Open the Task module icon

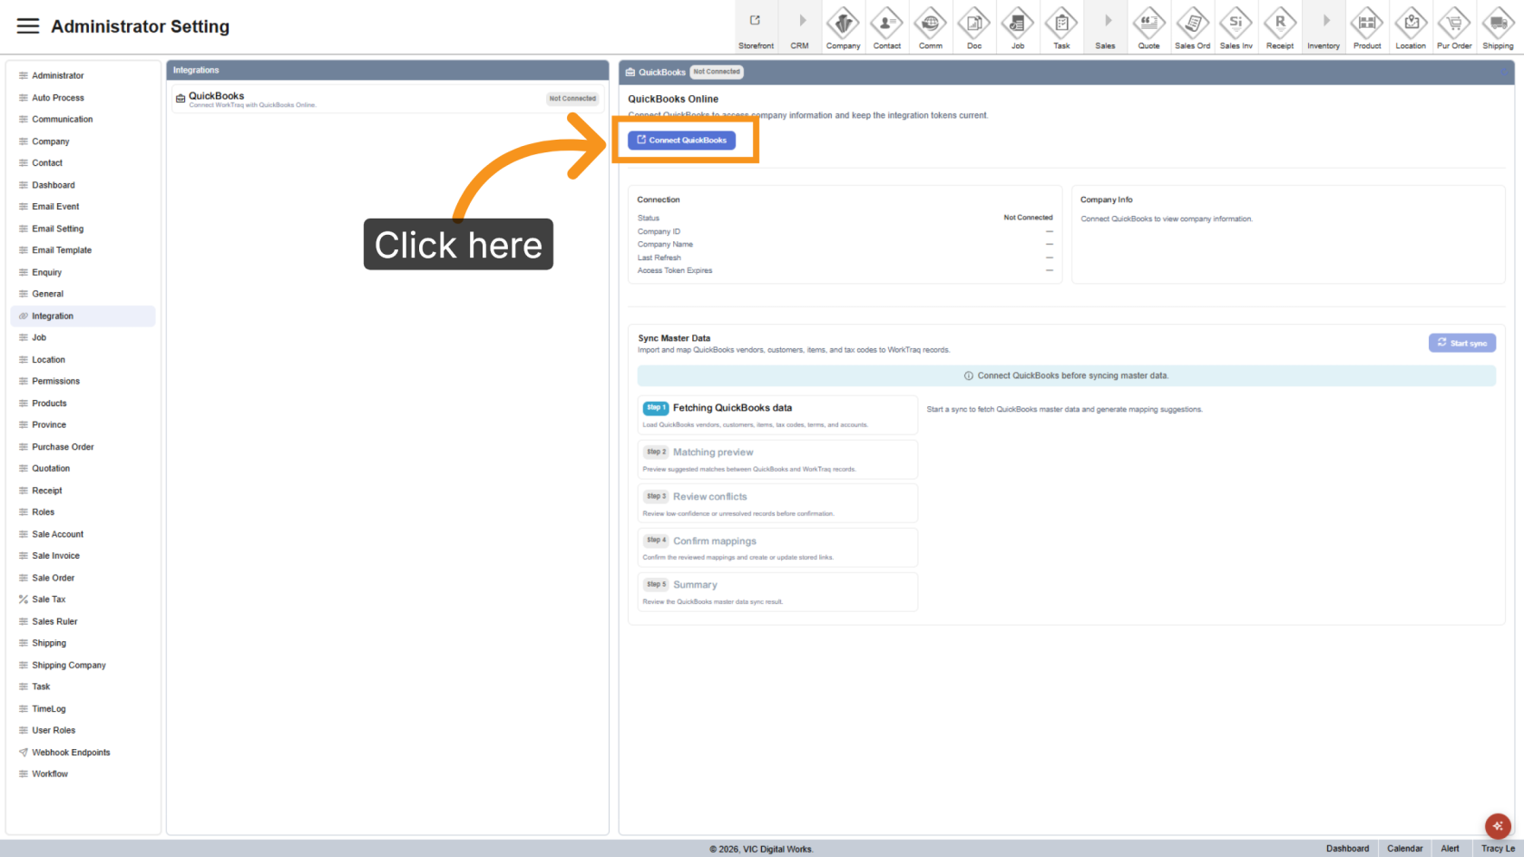coord(1061,27)
